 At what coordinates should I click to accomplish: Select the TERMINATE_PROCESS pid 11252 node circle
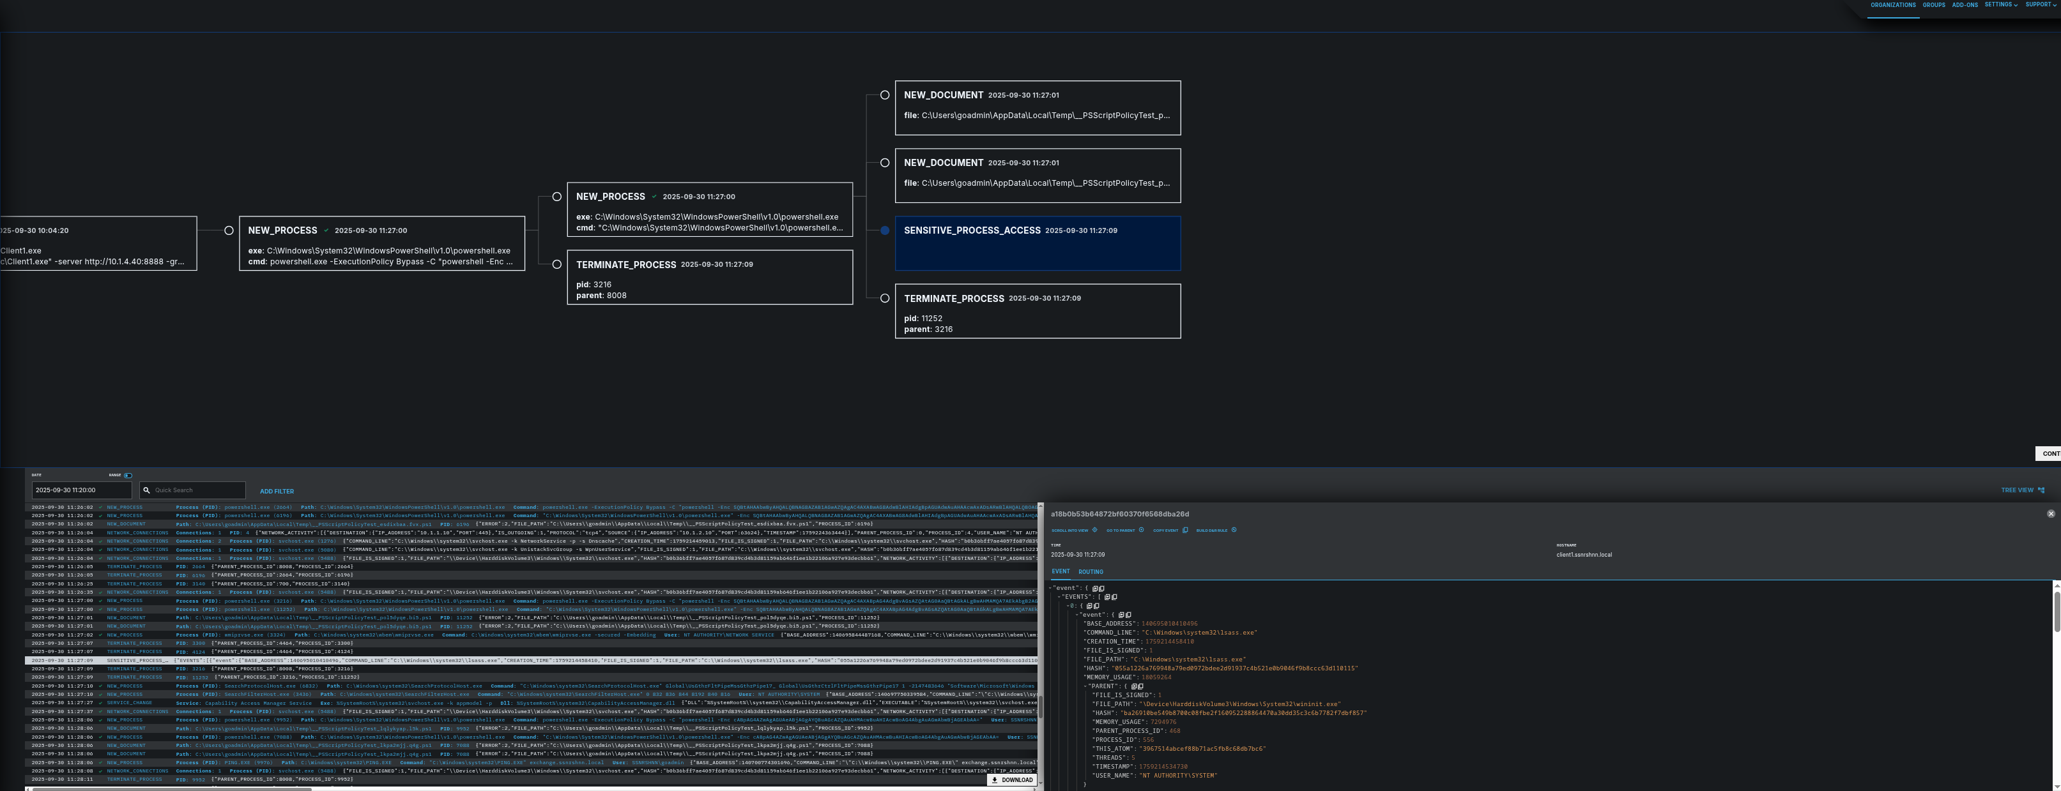tap(884, 298)
